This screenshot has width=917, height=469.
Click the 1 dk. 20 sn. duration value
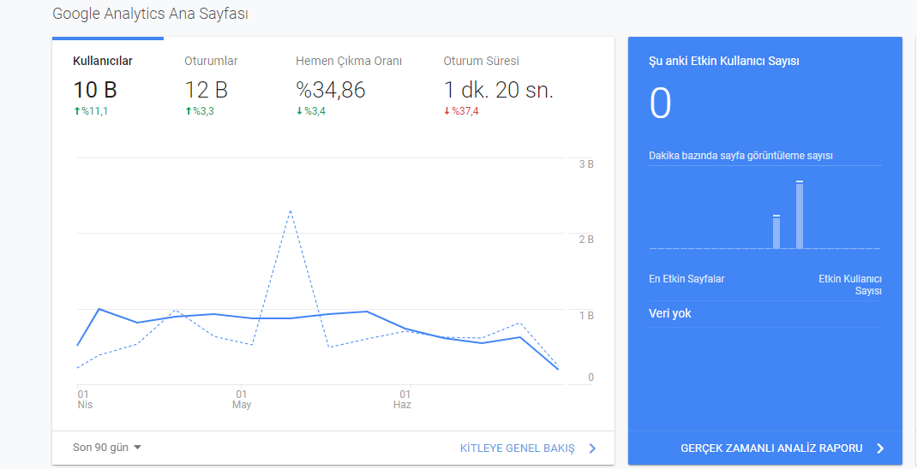click(498, 90)
